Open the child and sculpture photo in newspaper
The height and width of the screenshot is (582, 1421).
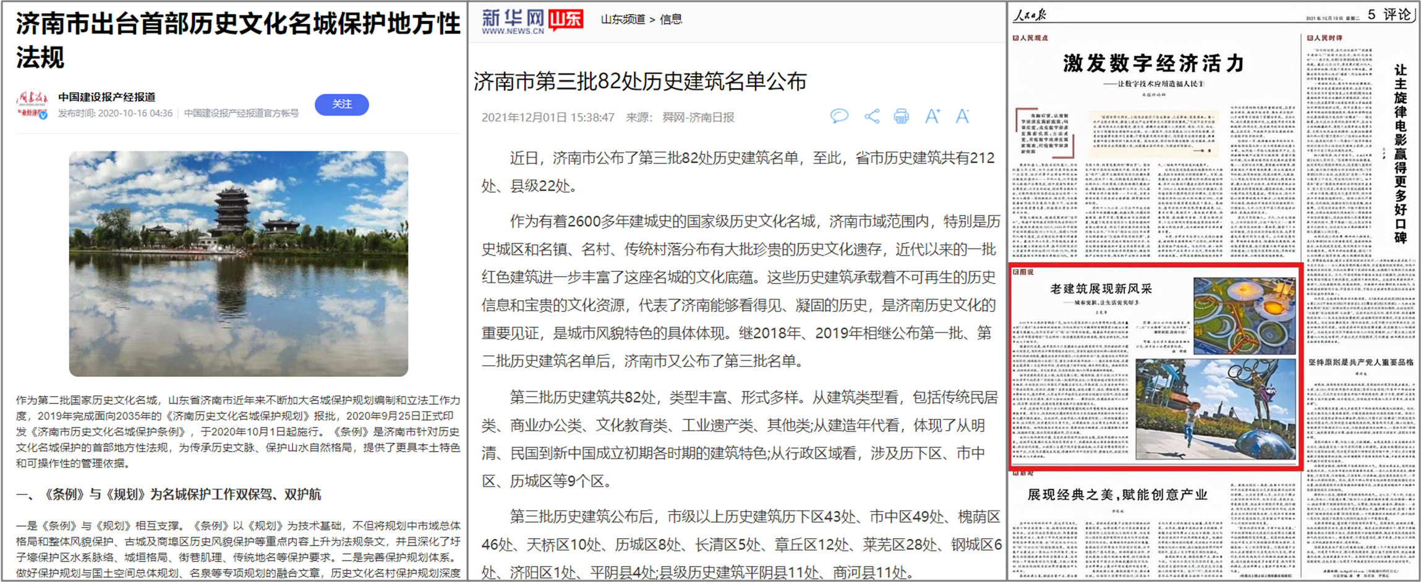point(1215,409)
